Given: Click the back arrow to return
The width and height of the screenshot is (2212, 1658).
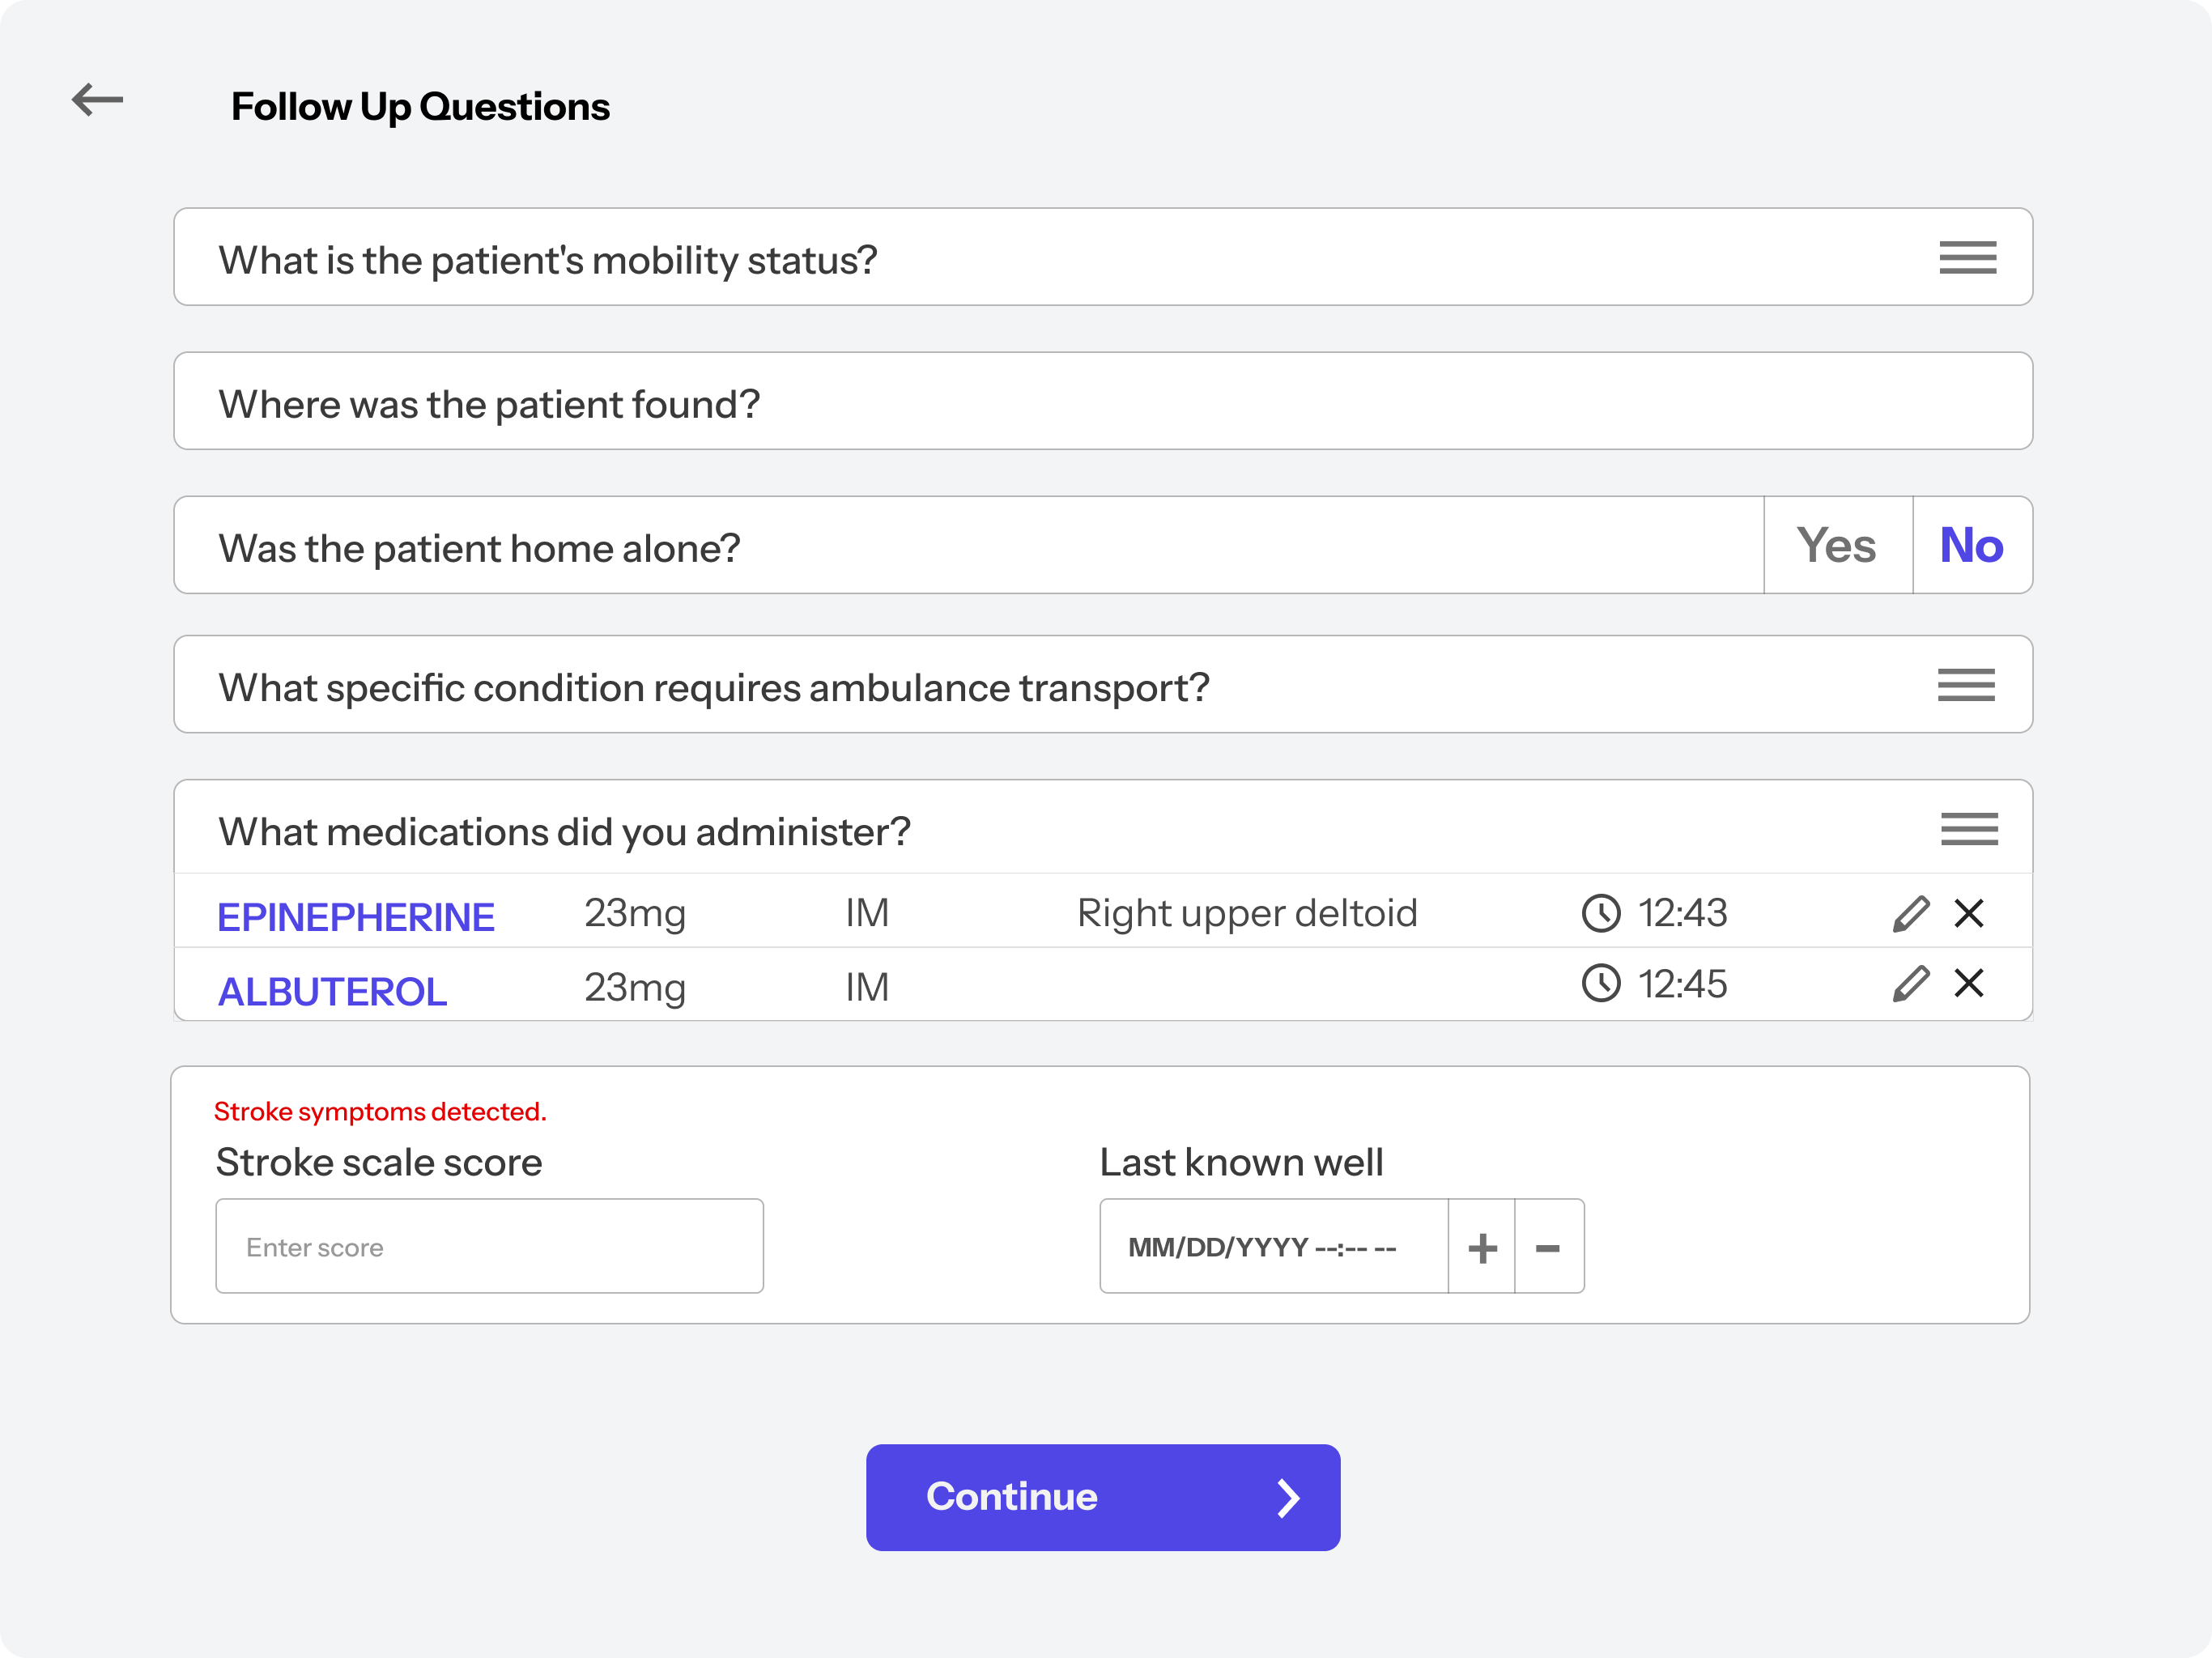Looking at the screenshot, I should pyautogui.click(x=97, y=100).
